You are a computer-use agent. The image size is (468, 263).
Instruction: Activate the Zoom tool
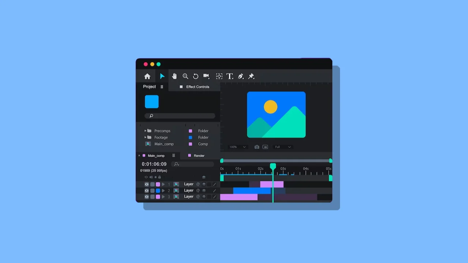(185, 76)
